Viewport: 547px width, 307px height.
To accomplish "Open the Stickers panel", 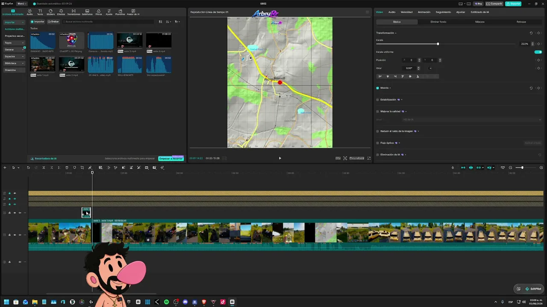I will pyautogui.click(x=50, y=12).
